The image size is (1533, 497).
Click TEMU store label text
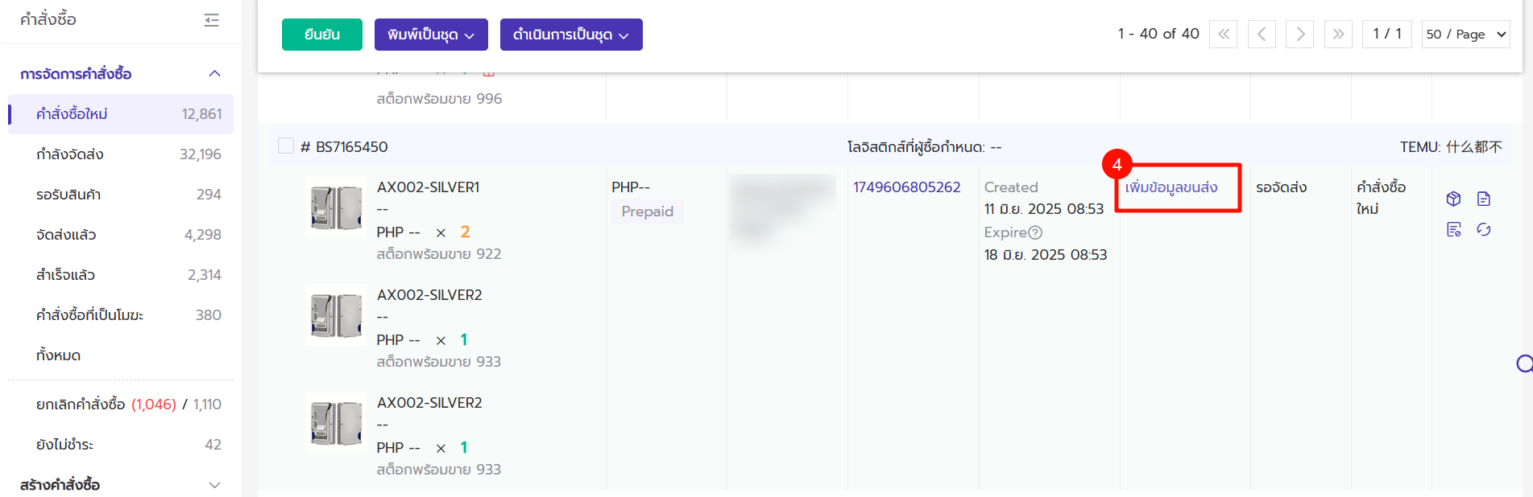[x=1451, y=147]
